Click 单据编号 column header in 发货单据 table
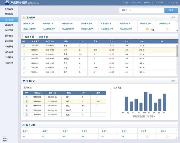 [38, 93]
